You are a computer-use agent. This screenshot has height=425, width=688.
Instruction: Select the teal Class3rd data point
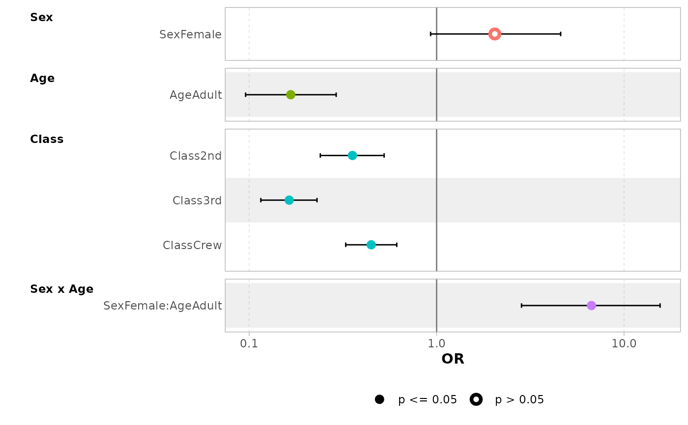(x=289, y=200)
